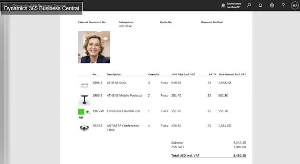This screenshot has width=300, height=164.
Task: Click the ATHENS Mobile Pedestal item picture
Action: click(x=84, y=100)
